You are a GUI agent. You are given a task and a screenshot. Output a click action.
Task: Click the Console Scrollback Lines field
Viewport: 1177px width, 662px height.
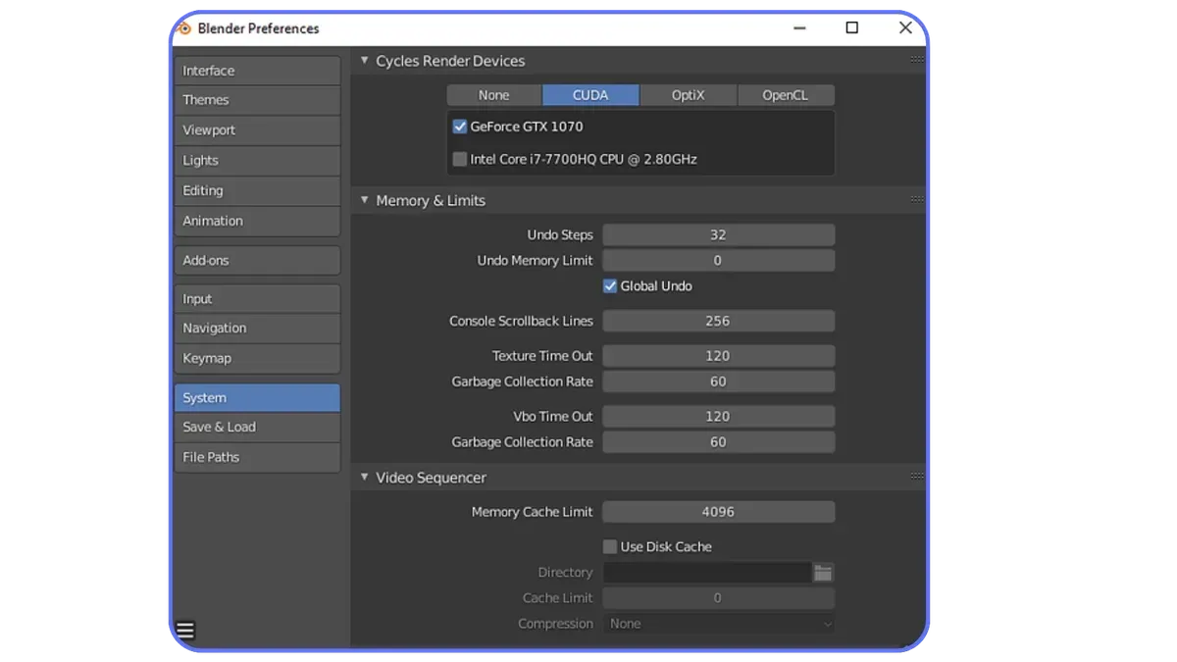click(x=719, y=322)
